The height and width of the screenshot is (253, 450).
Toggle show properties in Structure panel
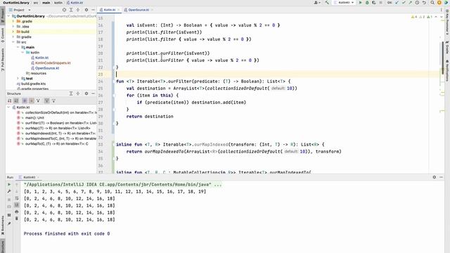(25, 100)
